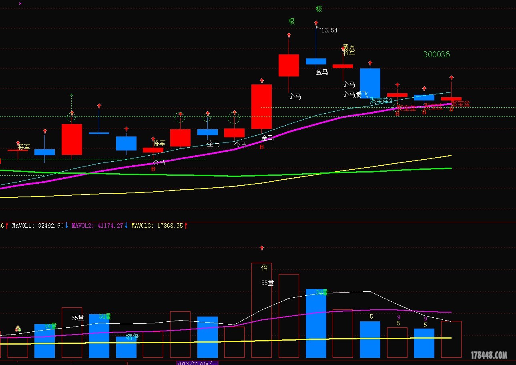Screen dimensions: 516x365
Task: Click the 金马 label under the 13.54 candle
Action: 322,72
